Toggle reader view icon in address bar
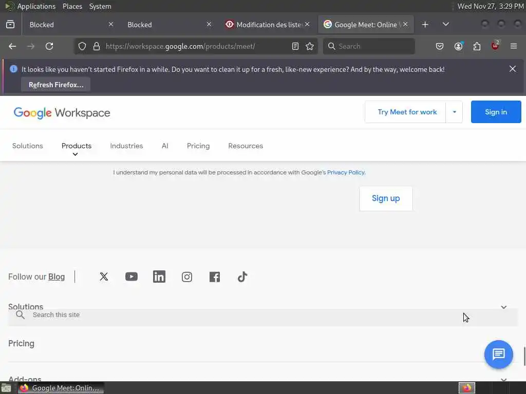Viewport: 526px width, 394px height. point(295,46)
